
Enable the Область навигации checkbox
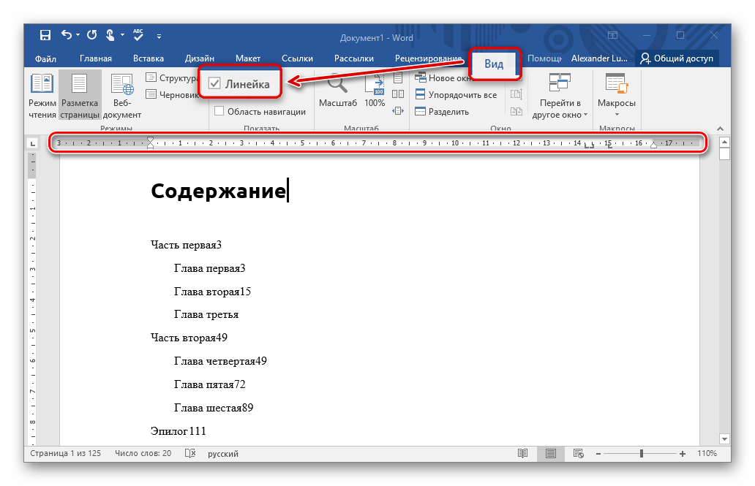pyautogui.click(x=219, y=111)
